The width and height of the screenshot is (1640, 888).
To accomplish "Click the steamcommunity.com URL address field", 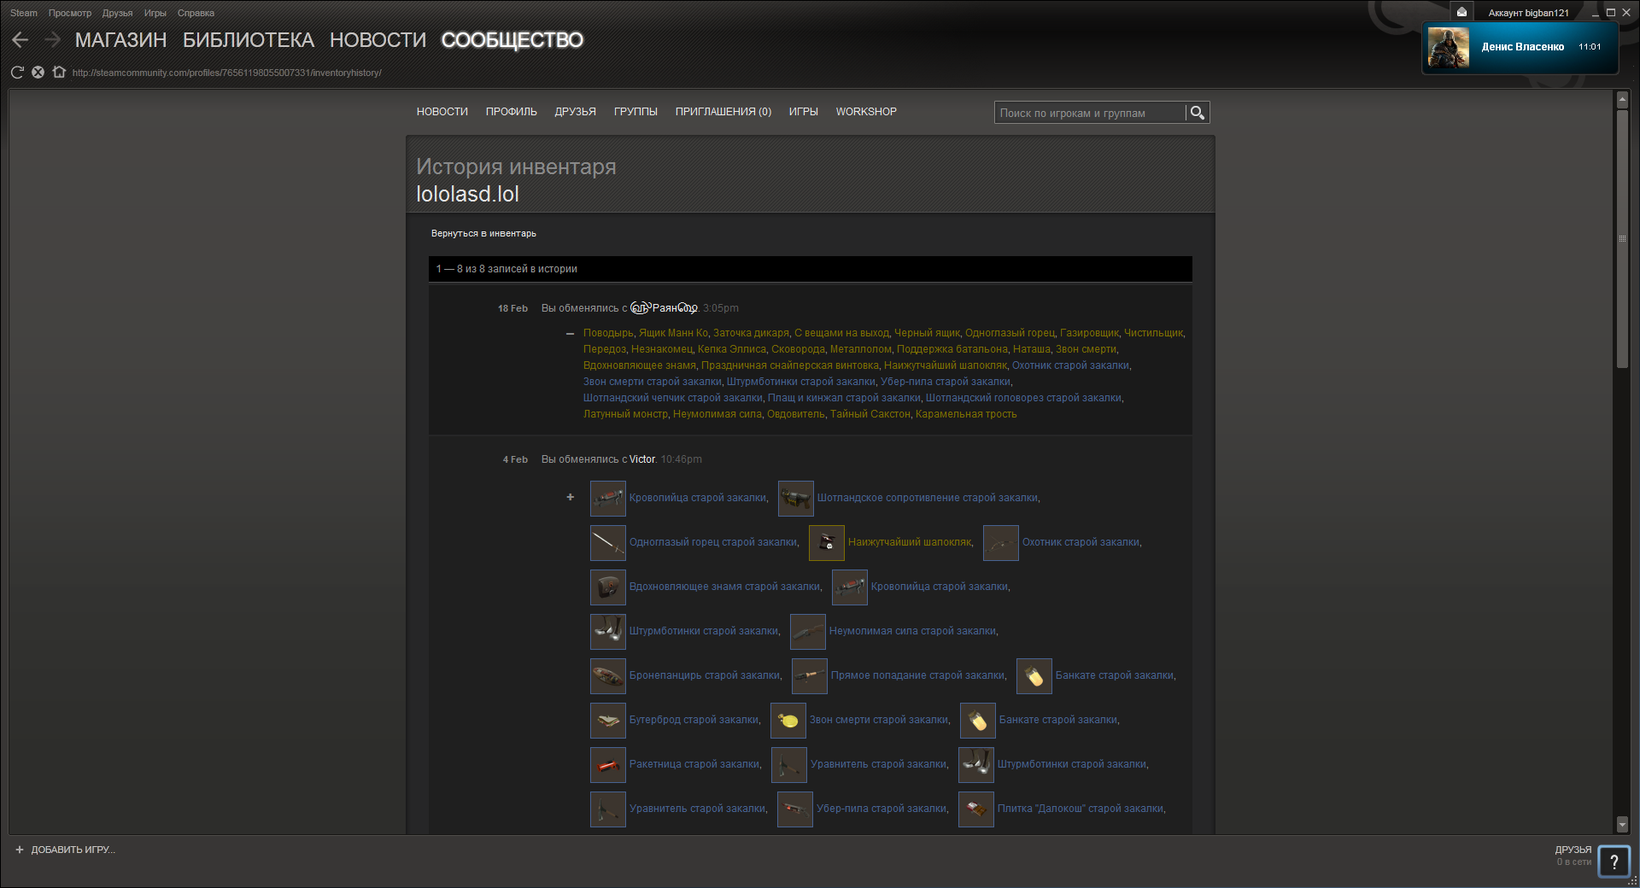I will point(226,73).
